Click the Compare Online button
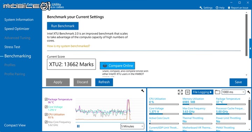252x132 pixels. coord(117,66)
